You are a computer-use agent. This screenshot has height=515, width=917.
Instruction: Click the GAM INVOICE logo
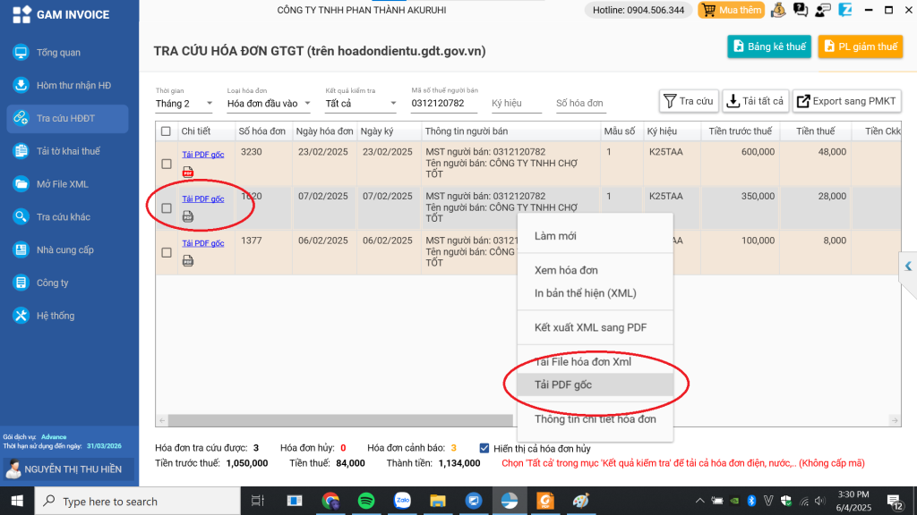[x=61, y=14]
